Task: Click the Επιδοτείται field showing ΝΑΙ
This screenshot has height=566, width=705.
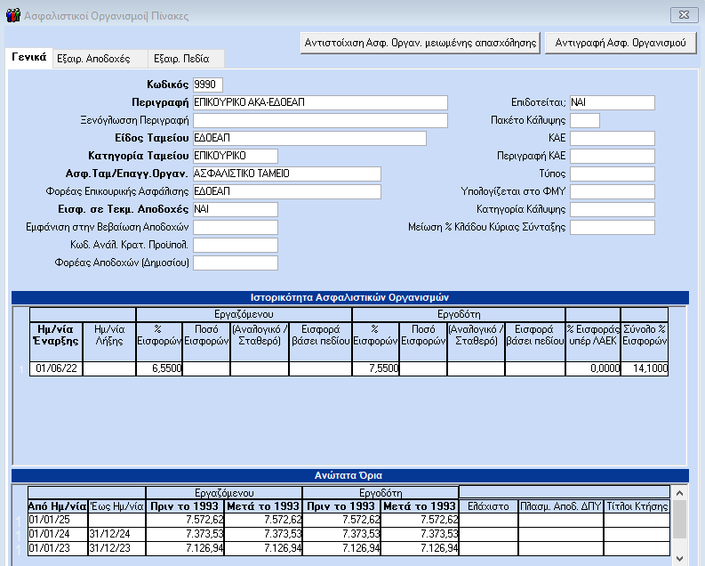Action: pyautogui.click(x=612, y=102)
